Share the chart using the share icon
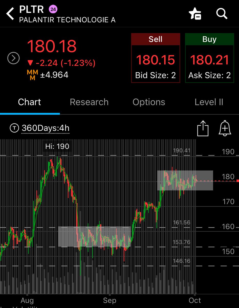The image size is (239, 308). pos(203,128)
